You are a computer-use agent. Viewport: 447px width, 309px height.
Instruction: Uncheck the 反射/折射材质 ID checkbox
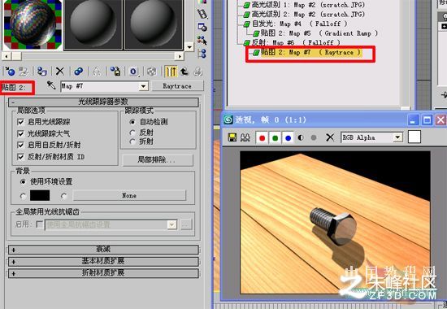tap(20, 157)
